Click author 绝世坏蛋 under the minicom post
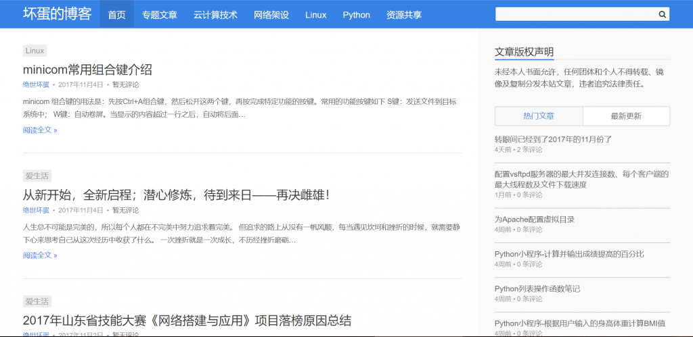 (36, 84)
